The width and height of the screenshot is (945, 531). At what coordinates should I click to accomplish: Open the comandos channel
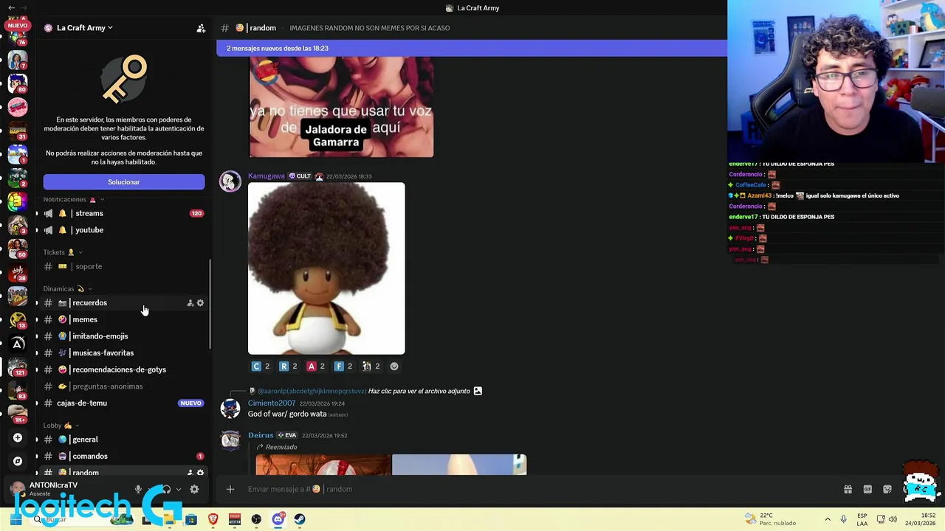[124, 457]
